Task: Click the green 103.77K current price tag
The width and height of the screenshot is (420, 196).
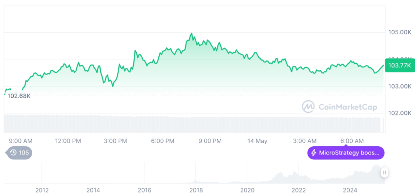Action: (x=399, y=65)
